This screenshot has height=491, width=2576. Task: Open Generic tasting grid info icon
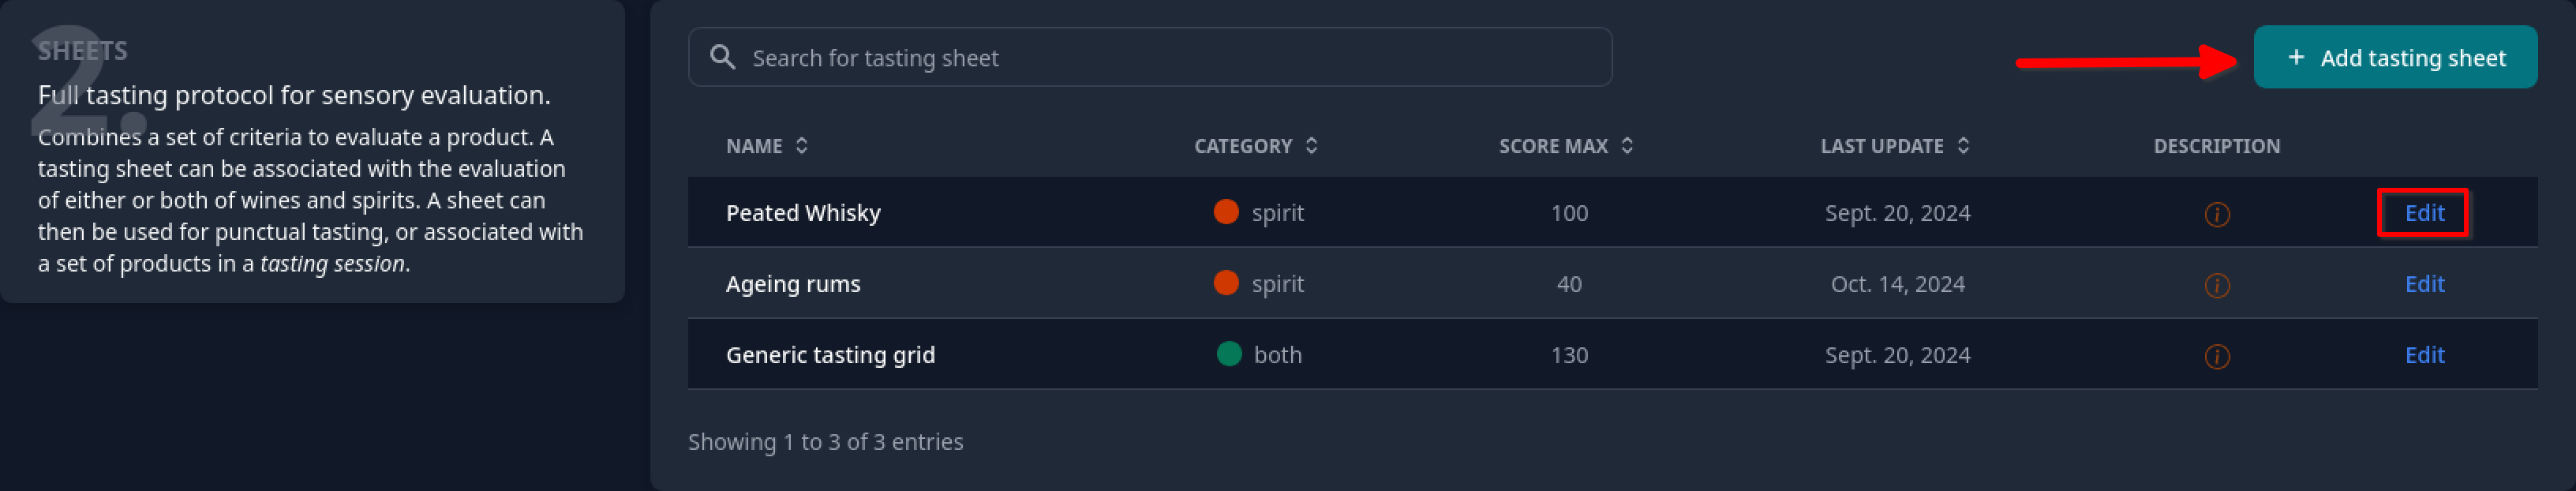[x=2217, y=356]
